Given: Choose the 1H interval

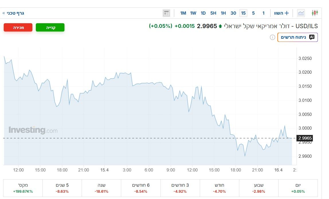Looking at the screenshot, I should (x=223, y=13).
